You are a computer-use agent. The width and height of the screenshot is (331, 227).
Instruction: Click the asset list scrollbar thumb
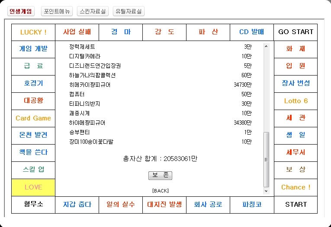266,160
